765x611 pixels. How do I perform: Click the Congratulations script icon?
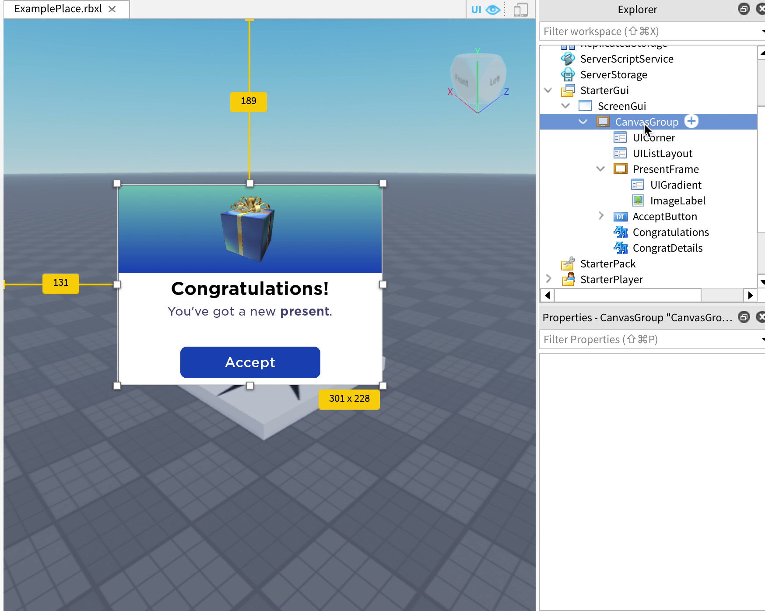[x=621, y=232]
